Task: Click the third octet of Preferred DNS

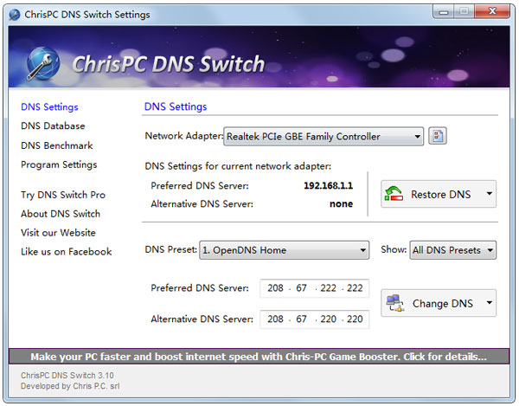Action: coord(328,288)
